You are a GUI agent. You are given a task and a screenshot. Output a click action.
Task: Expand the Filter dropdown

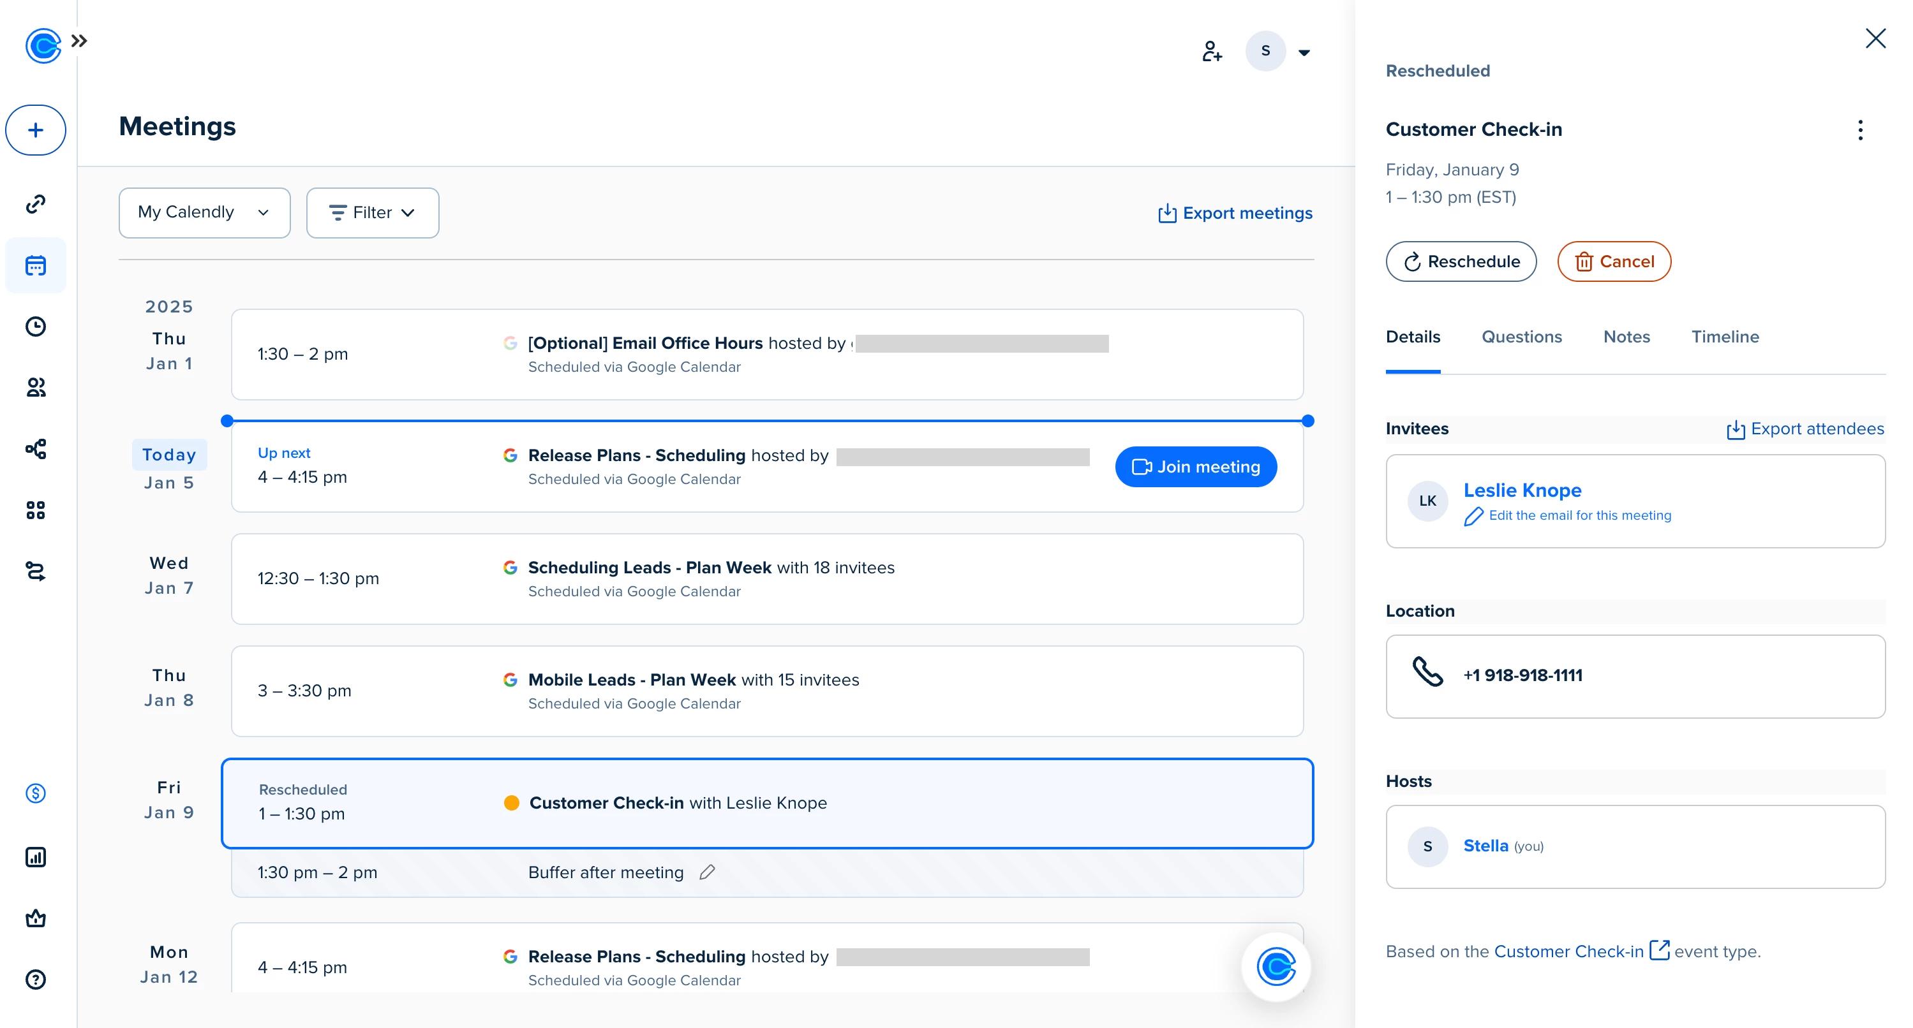[372, 213]
